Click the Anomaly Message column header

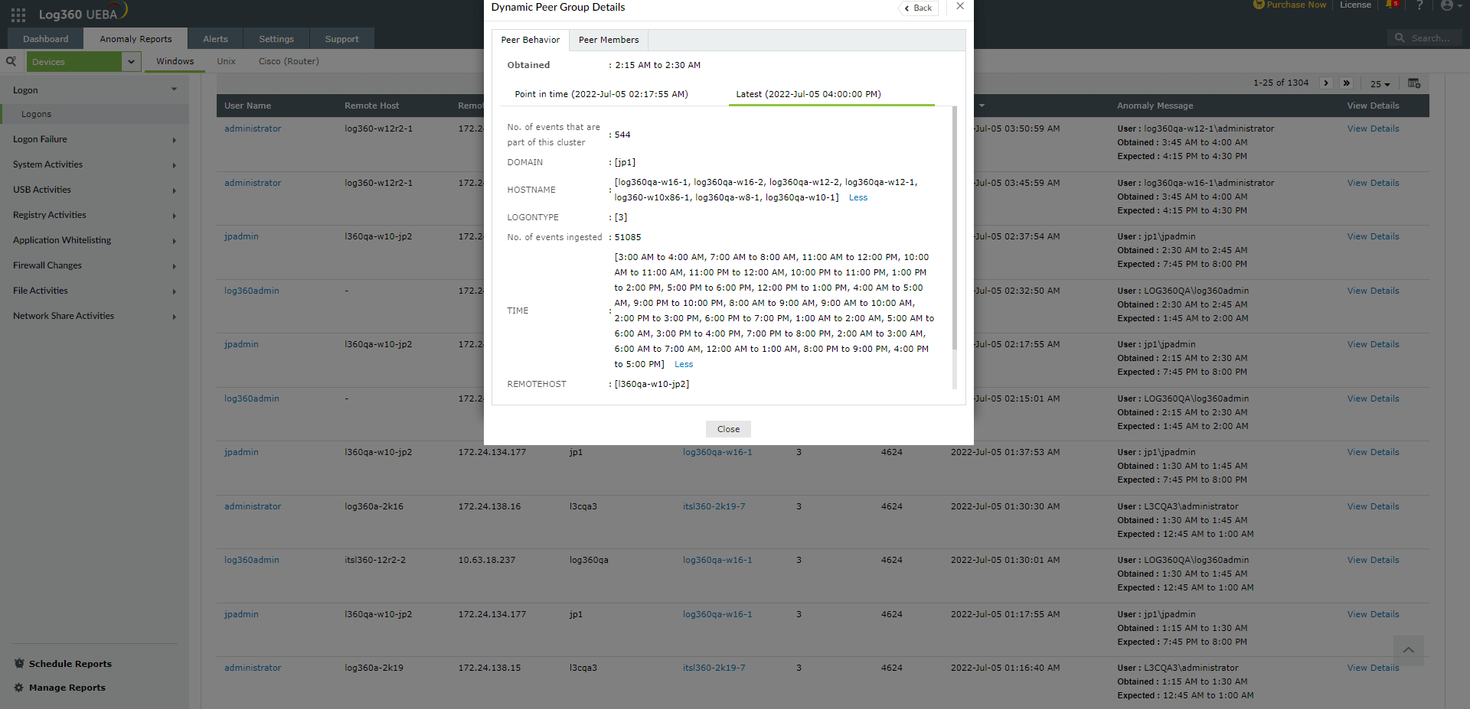point(1155,106)
